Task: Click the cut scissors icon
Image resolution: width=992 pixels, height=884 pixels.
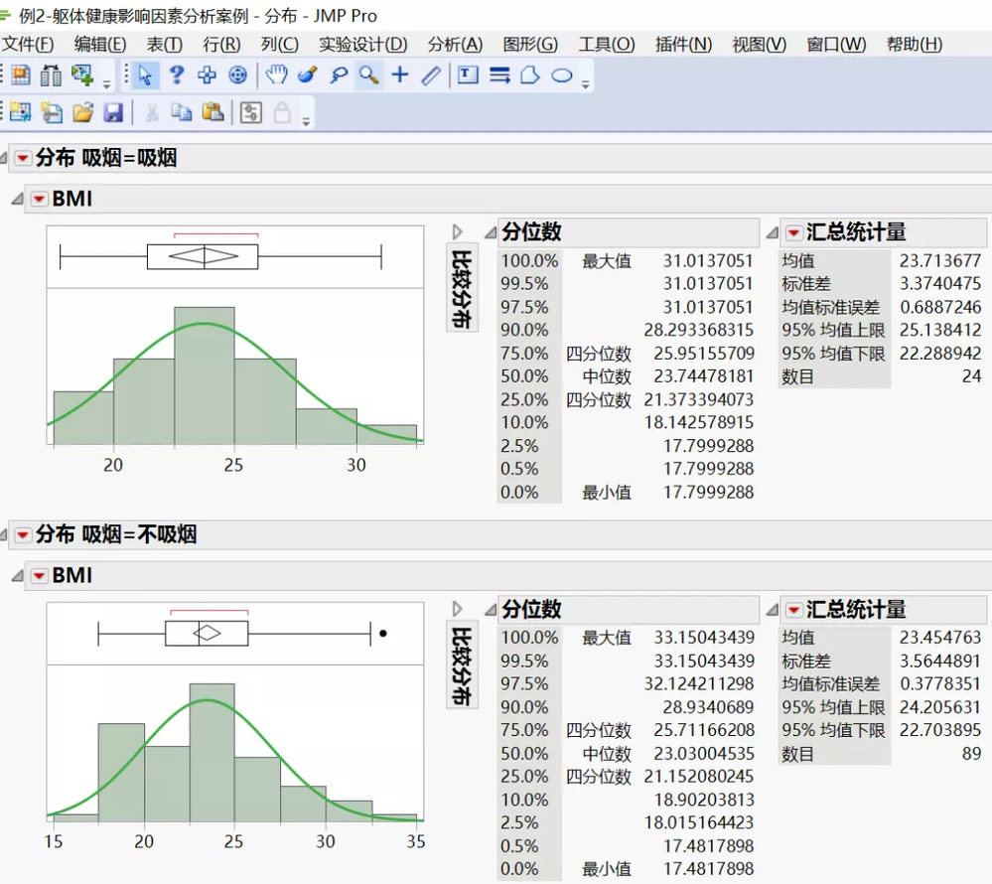Action: [152, 113]
